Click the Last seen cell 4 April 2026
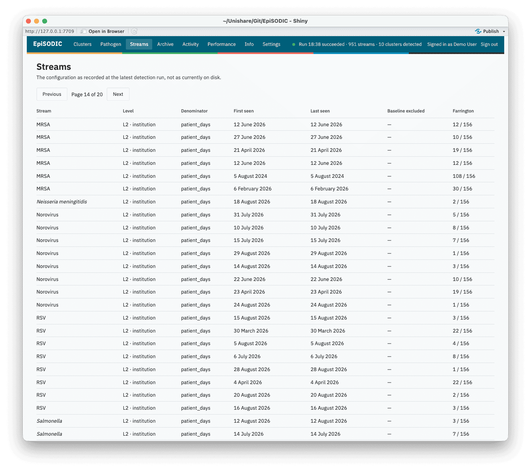The image size is (531, 471). click(325, 382)
